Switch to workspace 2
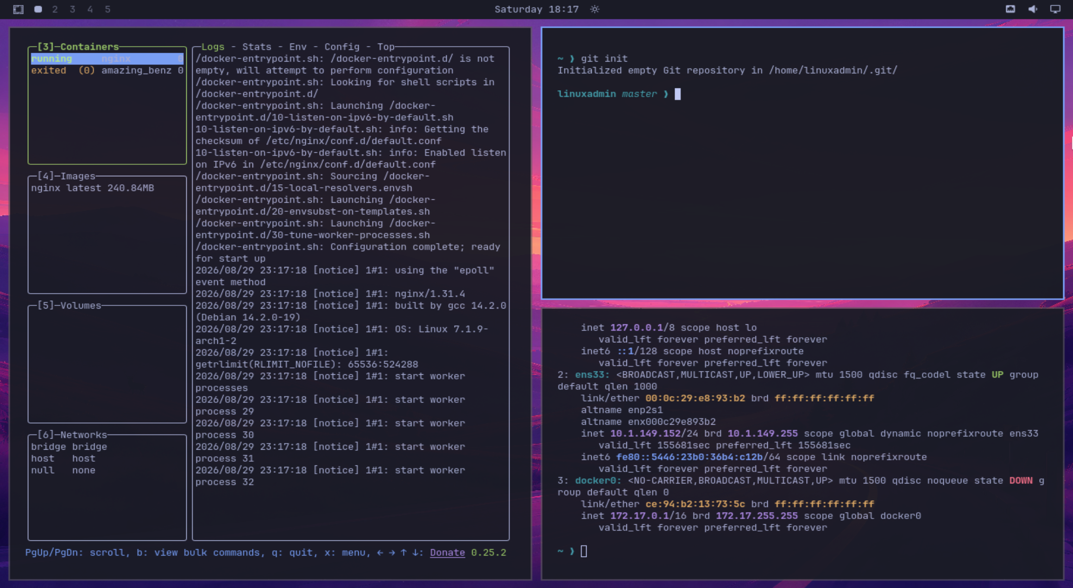Screen dimensions: 1073x588 [55, 9]
